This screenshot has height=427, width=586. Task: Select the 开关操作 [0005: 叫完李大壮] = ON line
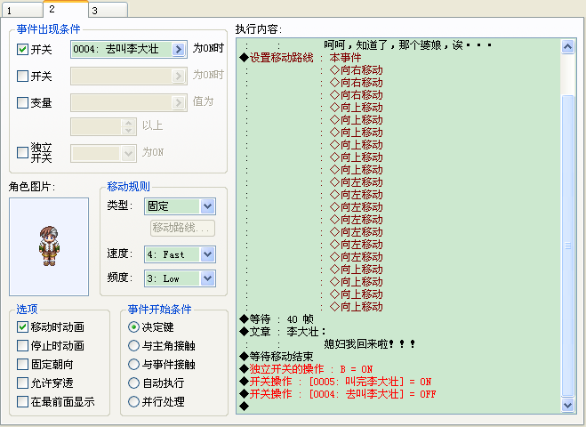coord(398,382)
